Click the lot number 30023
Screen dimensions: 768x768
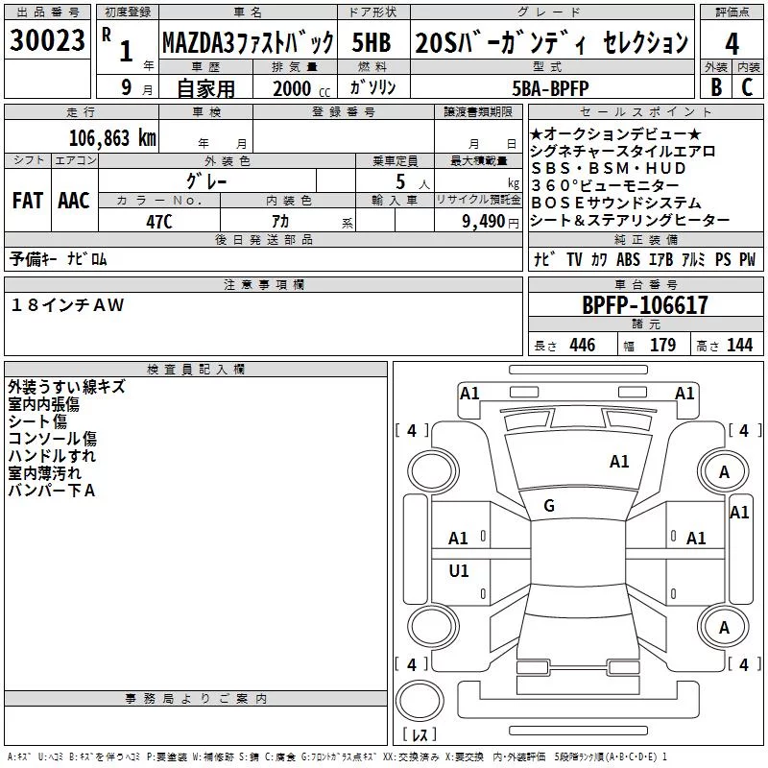(47, 39)
